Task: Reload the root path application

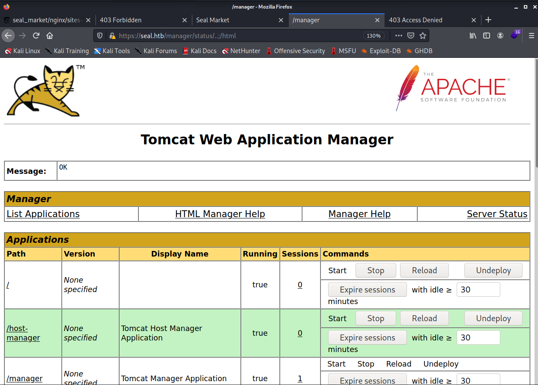Action: click(424, 270)
